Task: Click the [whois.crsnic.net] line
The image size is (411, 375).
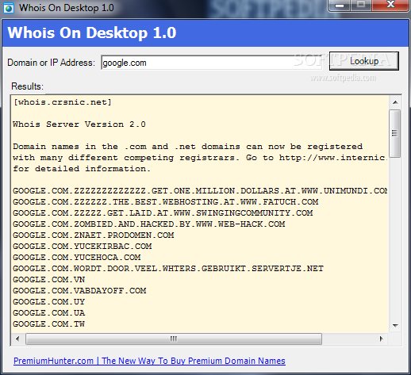Action: click(x=63, y=102)
